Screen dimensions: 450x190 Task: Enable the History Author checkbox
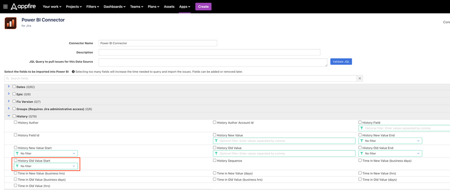[x=15, y=122]
